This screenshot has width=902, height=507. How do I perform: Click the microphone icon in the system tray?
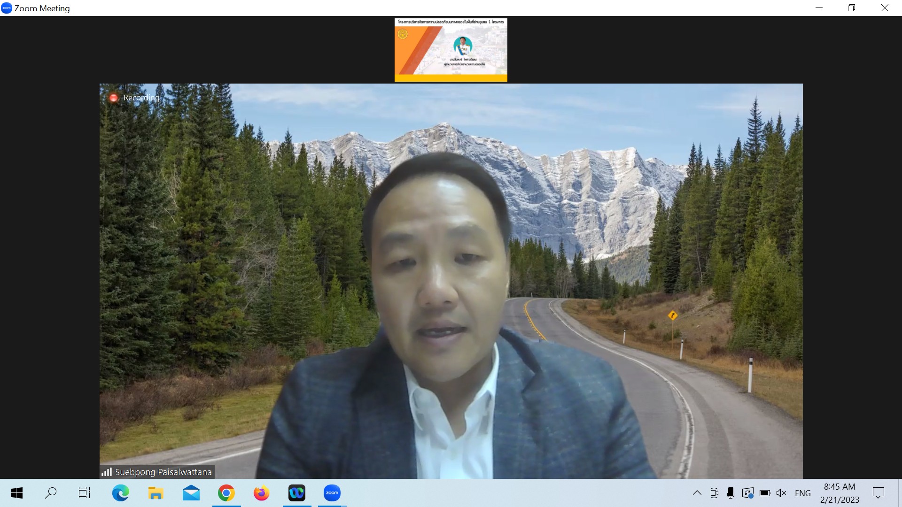coord(731,493)
